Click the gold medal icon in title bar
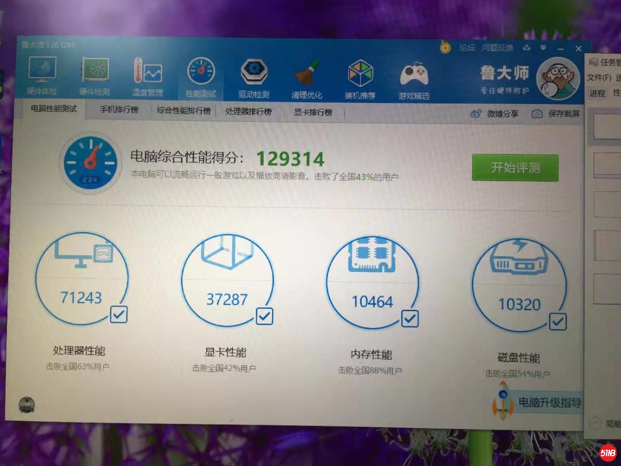 tap(445, 47)
